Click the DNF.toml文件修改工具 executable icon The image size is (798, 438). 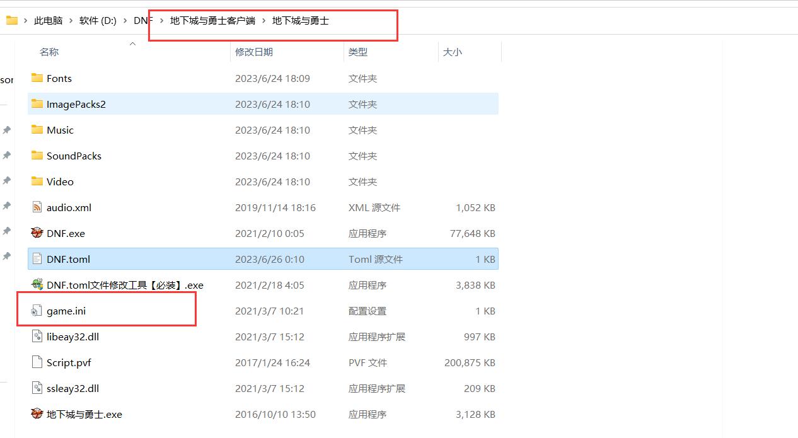click(37, 285)
